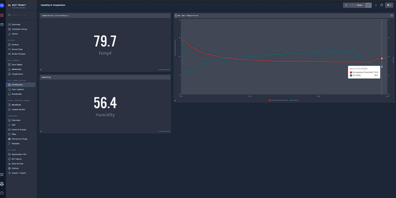This screenshot has width=396, height=198.
Task: Open the red dashboards icon in left rail
Action: [2, 15]
